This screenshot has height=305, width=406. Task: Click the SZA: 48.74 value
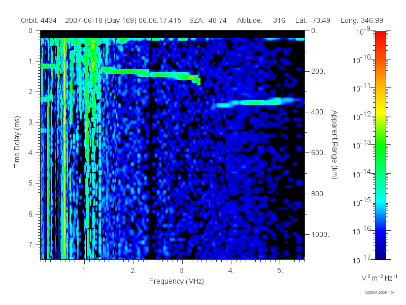coord(208,20)
